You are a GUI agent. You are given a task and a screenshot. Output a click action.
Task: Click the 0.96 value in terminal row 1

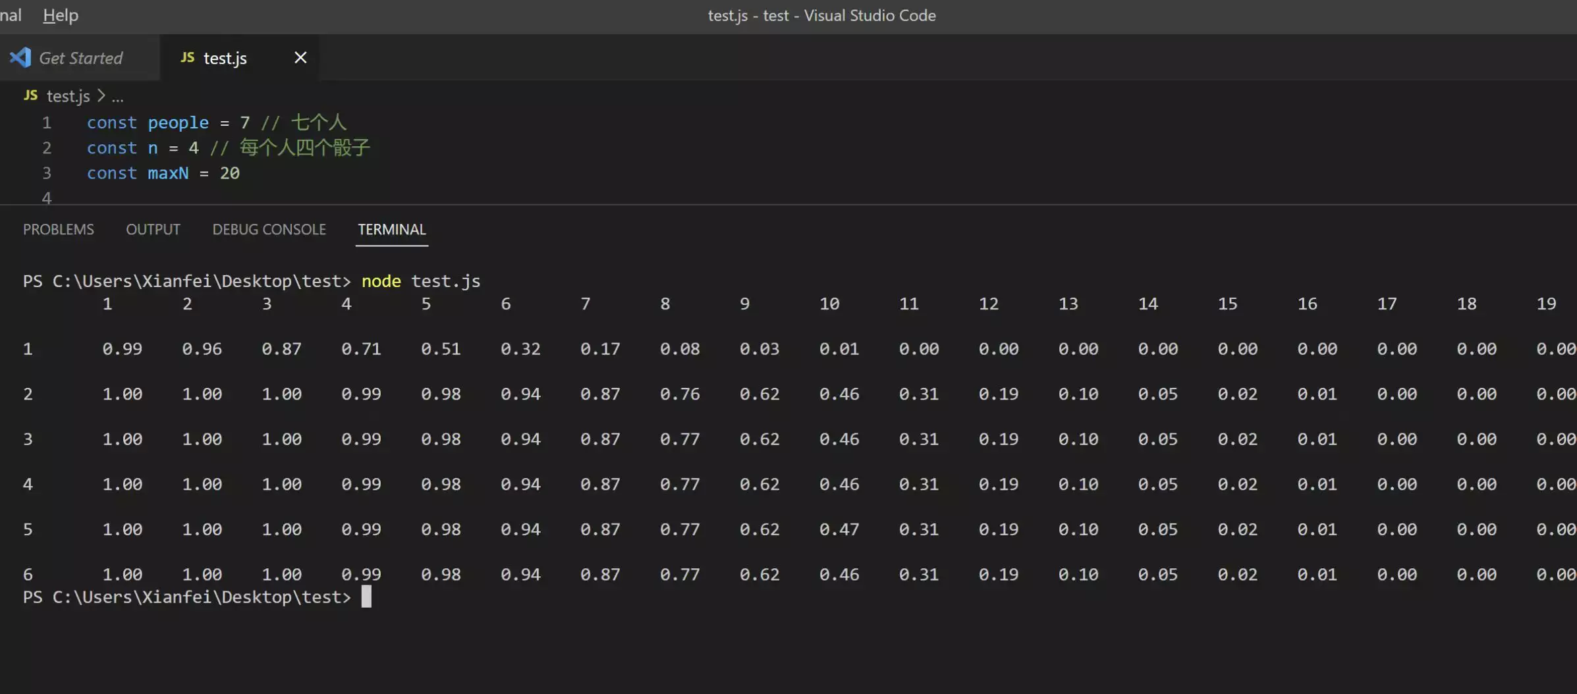coord(202,349)
